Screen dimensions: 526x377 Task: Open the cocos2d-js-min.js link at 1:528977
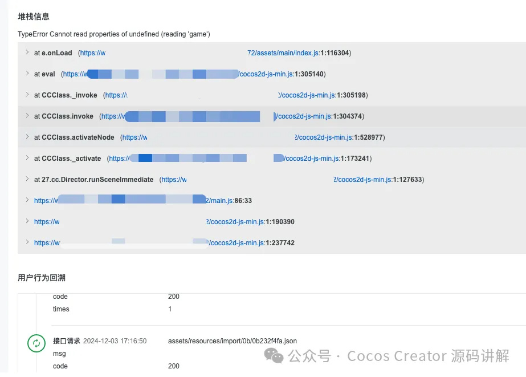pos(324,137)
